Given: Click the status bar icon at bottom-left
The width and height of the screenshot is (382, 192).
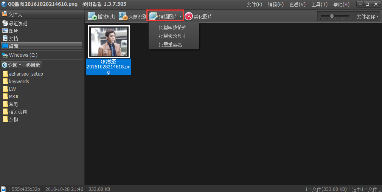Looking at the screenshot, I should (x=3, y=189).
